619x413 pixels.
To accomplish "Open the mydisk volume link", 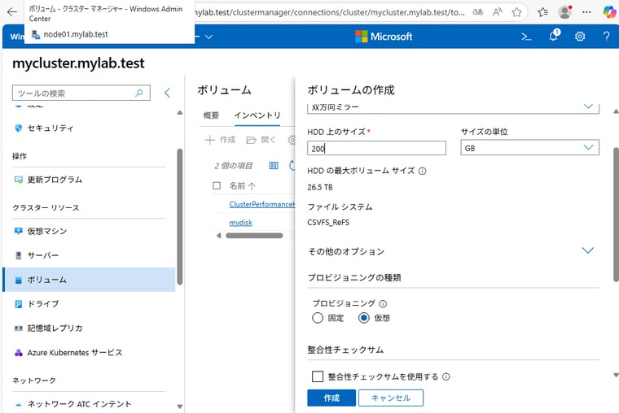I will (x=241, y=223).
